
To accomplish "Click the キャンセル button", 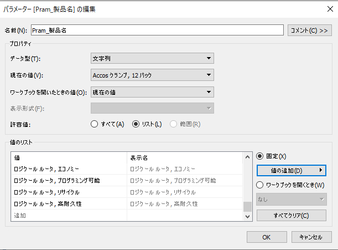I will pyautogui.click(x=311, y=237).
